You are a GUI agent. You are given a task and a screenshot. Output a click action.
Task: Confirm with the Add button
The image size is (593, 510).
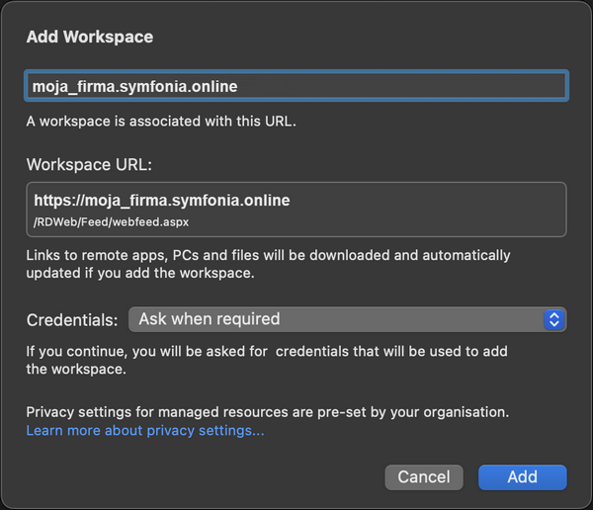pyautogui.click(x=522, y=477)
